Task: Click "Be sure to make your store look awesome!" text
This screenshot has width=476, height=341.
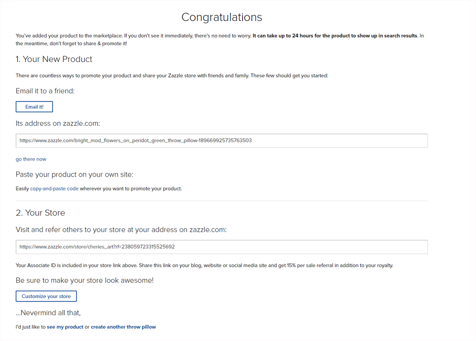Action: point(85,281)
